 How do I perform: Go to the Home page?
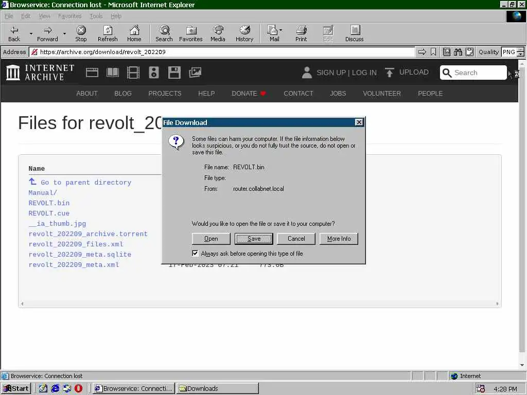click(134, 33)
